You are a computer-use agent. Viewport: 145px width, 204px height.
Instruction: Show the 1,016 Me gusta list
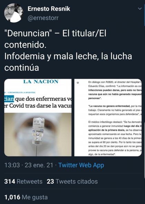26,197
